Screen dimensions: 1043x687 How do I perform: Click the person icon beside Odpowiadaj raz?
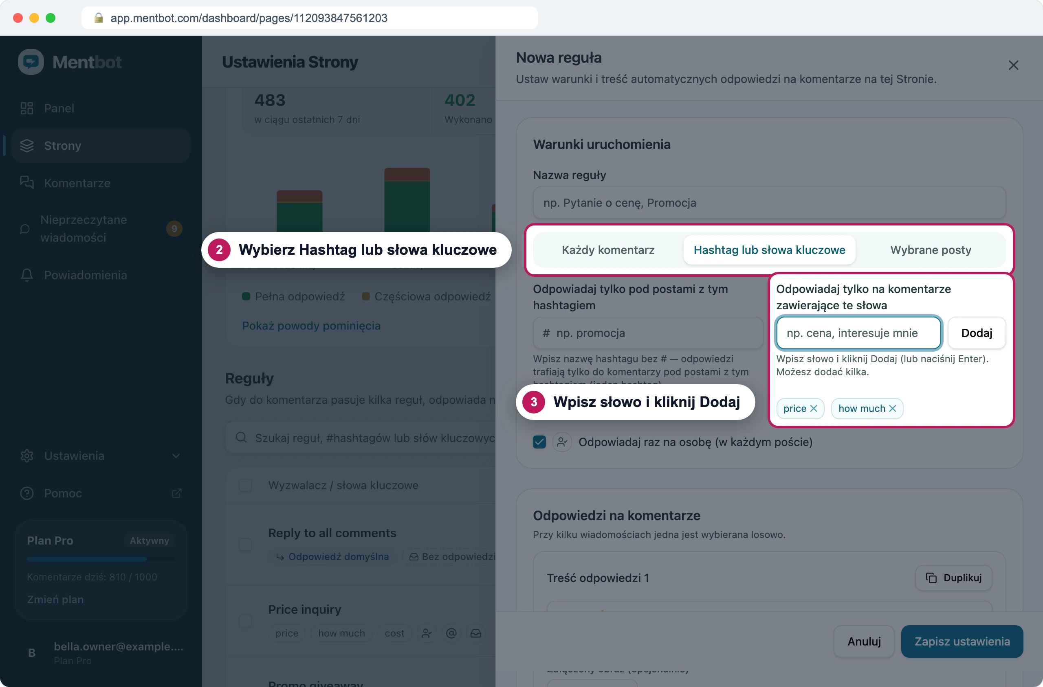[562, 442]
